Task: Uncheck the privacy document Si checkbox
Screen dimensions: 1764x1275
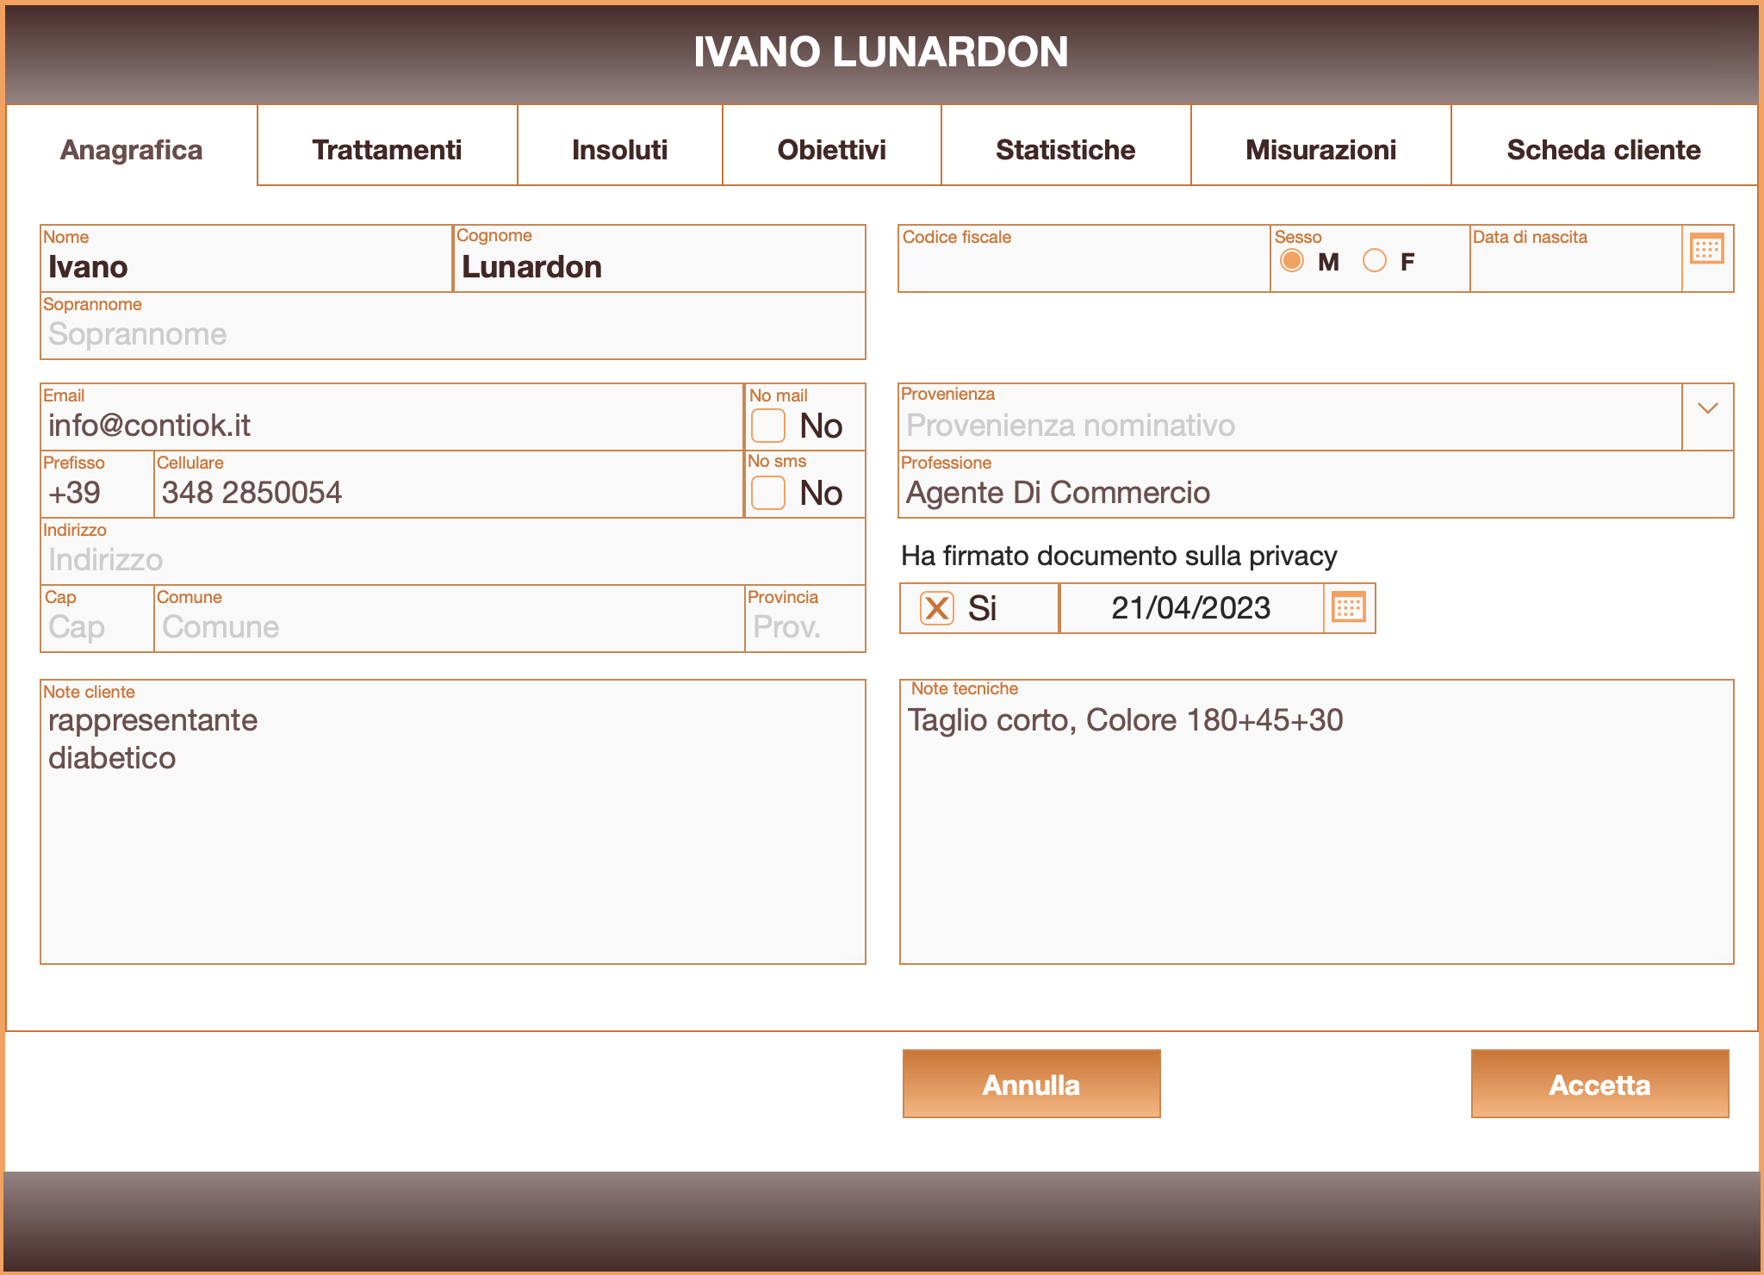Action: [x=935, y=608]
